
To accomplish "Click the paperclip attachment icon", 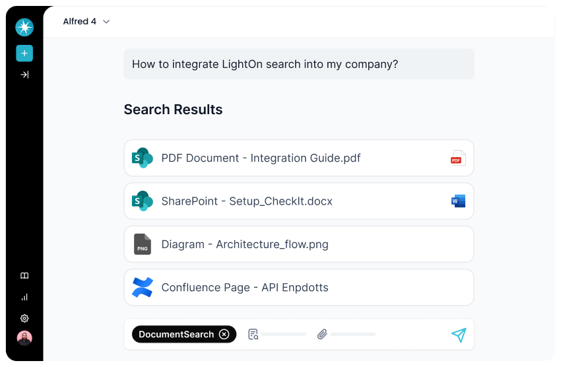I will pyautogui.click(x=322, y=334).
